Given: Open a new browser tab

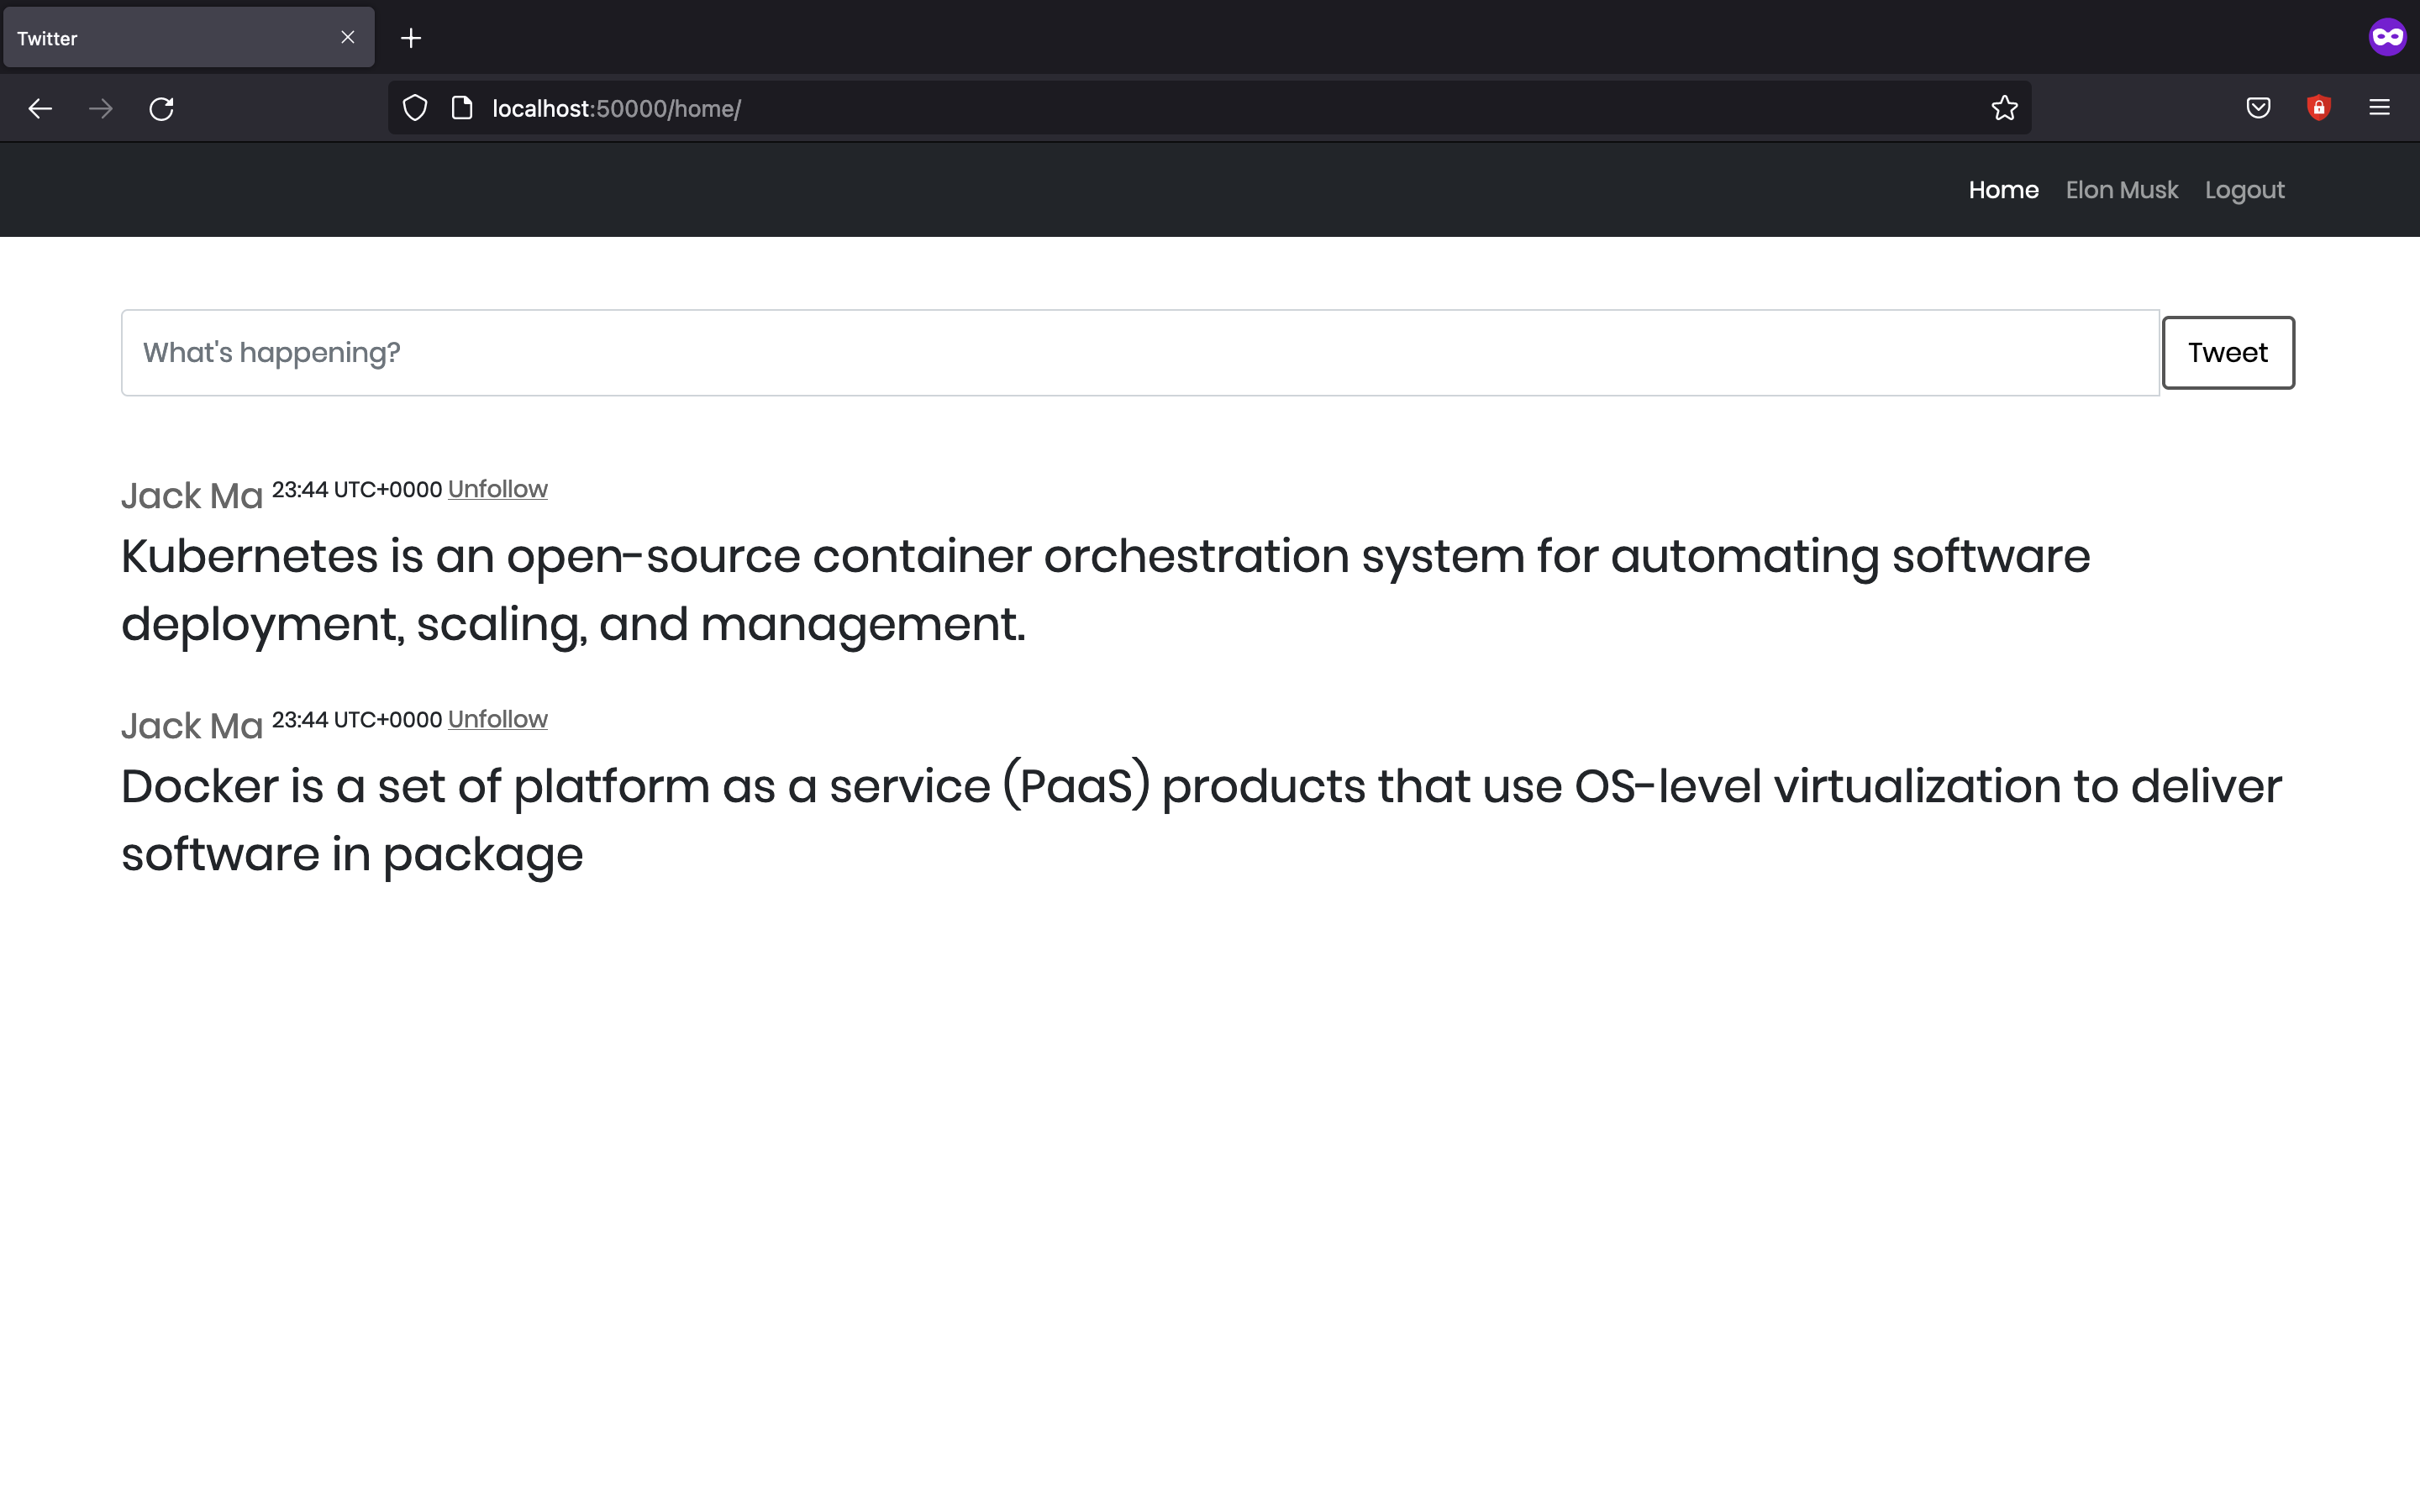Looking at the screenshot, I should click(411, 38).
